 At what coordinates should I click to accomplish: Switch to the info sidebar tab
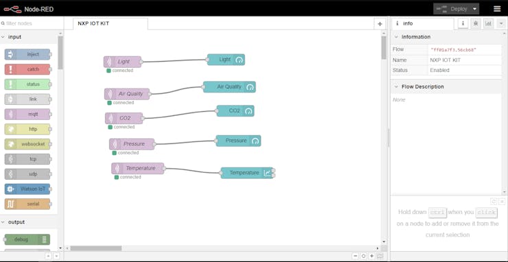423,23
